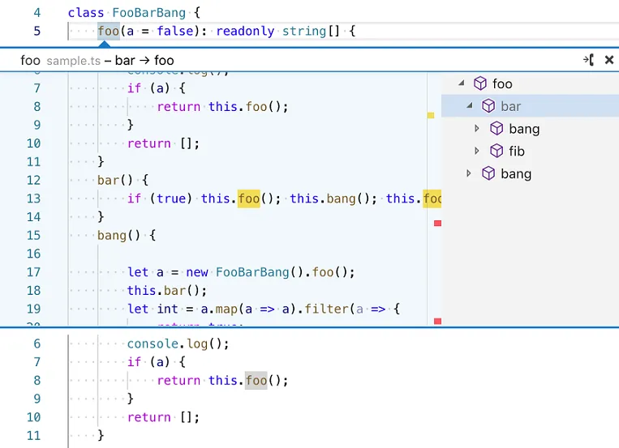Screen dimensions: 619x448
Task: Select the fib label in call tree
Action: [x=517, y=151]
